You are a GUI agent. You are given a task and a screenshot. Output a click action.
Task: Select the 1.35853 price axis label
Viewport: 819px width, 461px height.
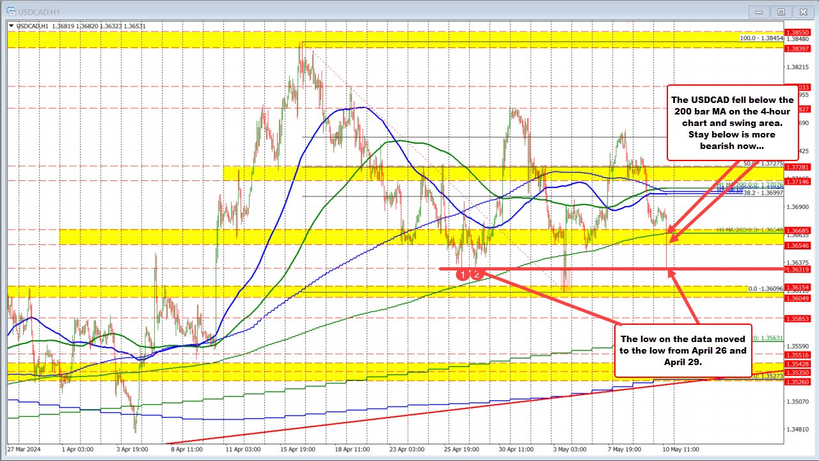799,318
